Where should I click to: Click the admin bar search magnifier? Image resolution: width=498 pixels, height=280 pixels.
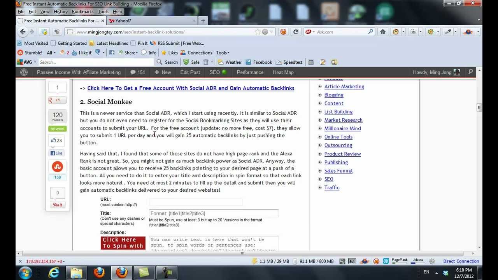click(470, 72)
